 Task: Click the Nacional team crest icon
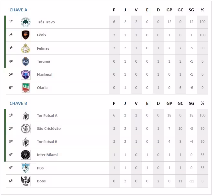pos(26,75)
